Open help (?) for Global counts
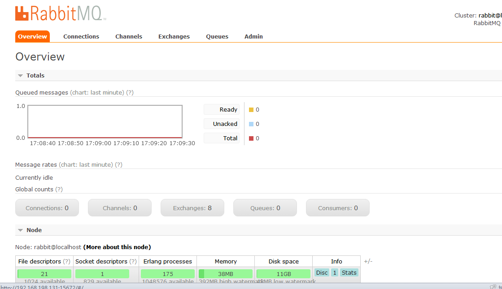The width and height of the screenshot is (502, 289). tap(59, 189)
